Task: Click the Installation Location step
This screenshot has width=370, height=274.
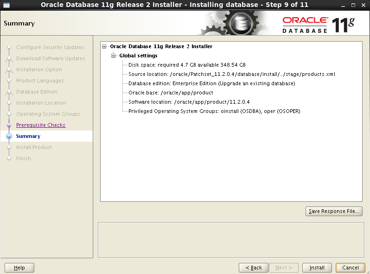Action: (x=41, y=103)
